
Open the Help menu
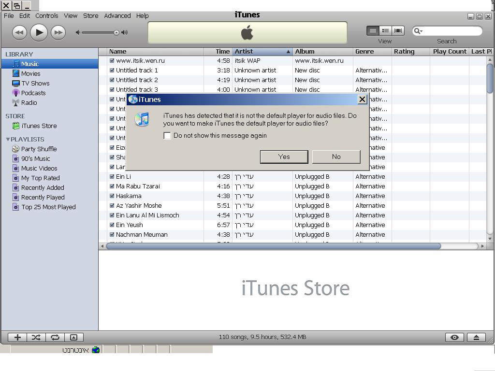pyautogui.click(x=143, y=16)
